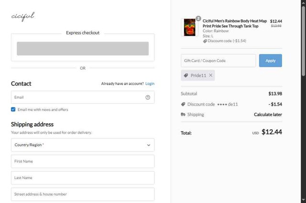Click the tag icon next to Discount code row

coord(183,104)
